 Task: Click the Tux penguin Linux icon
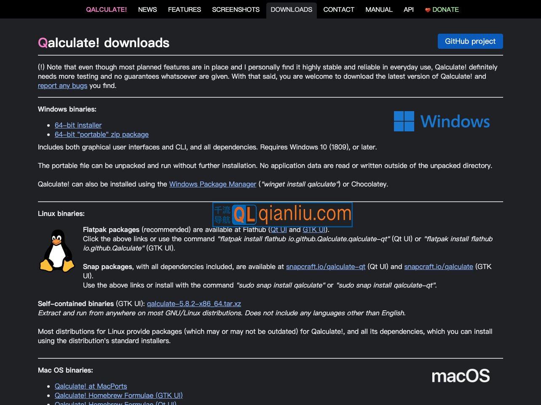[x=57, y=251]
